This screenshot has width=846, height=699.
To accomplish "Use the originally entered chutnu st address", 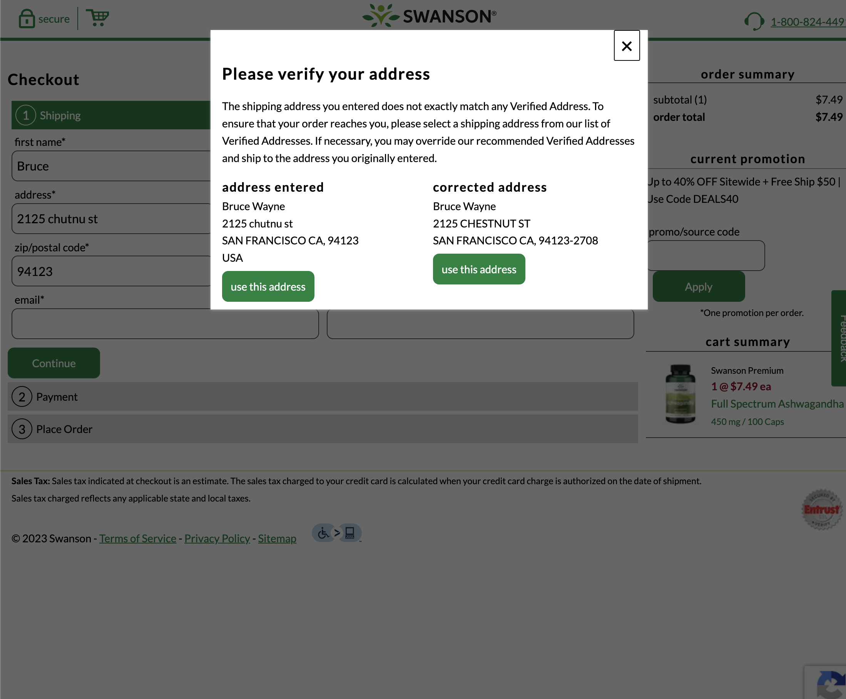I will (268, 286).
